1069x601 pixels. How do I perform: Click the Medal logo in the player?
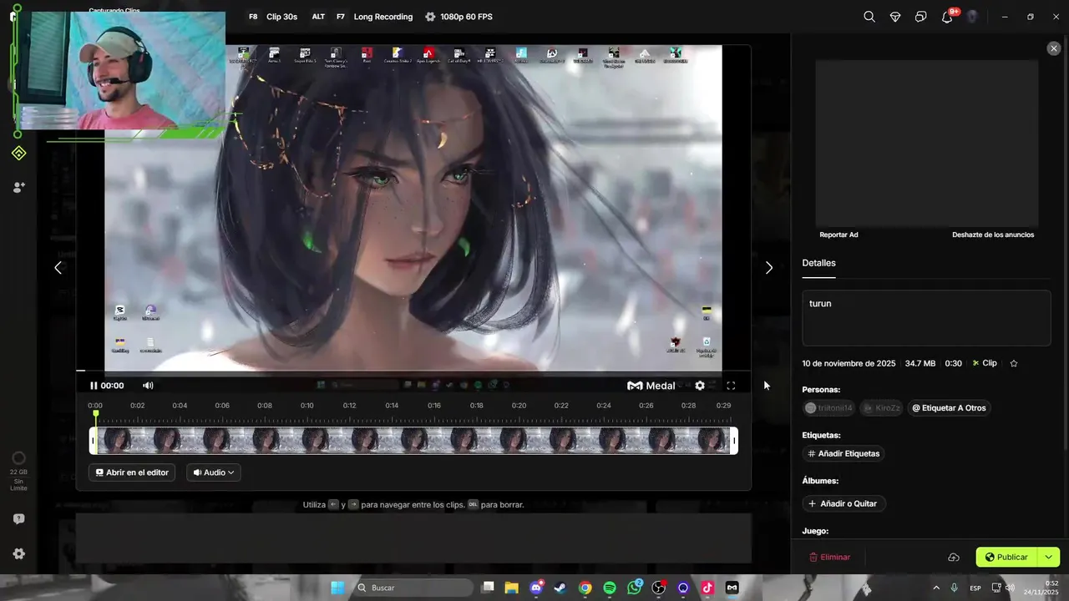(x=651, y=386)
